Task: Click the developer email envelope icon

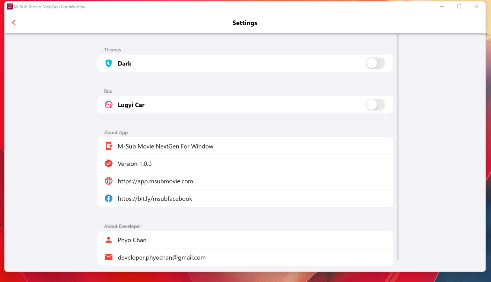Action: tap(109, 257)
